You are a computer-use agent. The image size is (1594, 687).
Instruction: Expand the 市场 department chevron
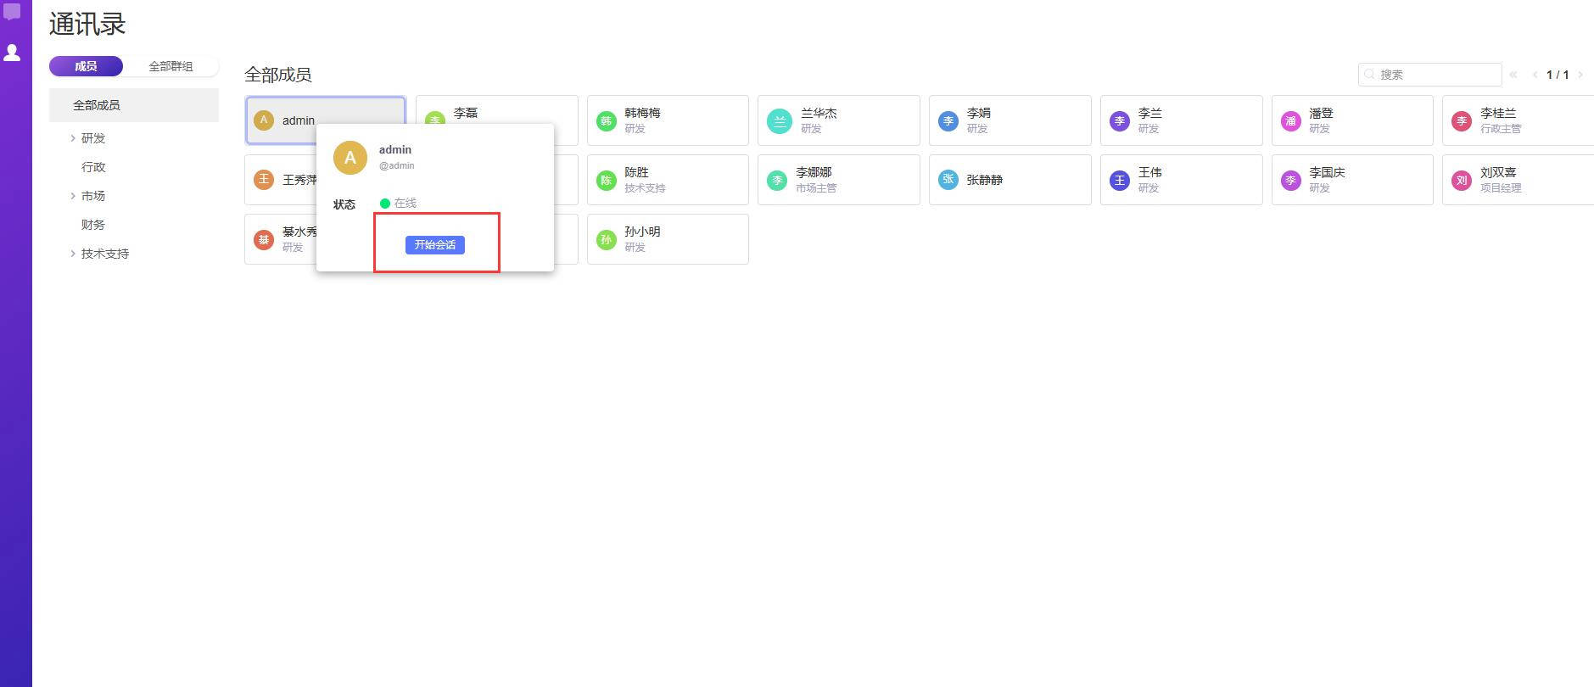tap(73, 196)
